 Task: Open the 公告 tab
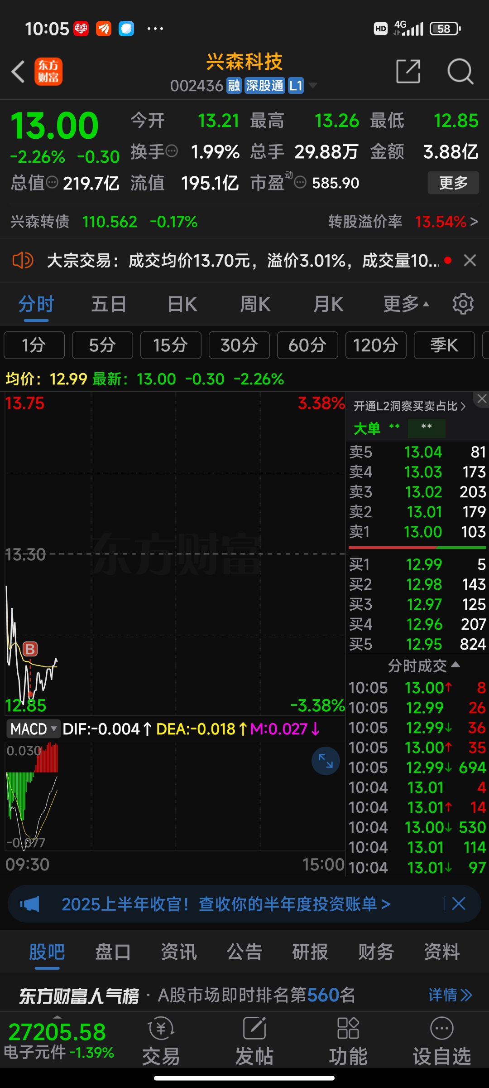[244, 952]
